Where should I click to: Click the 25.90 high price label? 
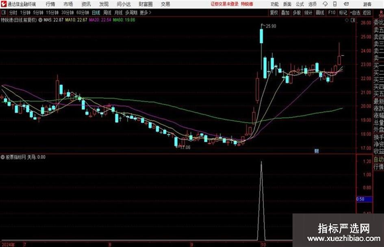271,26
